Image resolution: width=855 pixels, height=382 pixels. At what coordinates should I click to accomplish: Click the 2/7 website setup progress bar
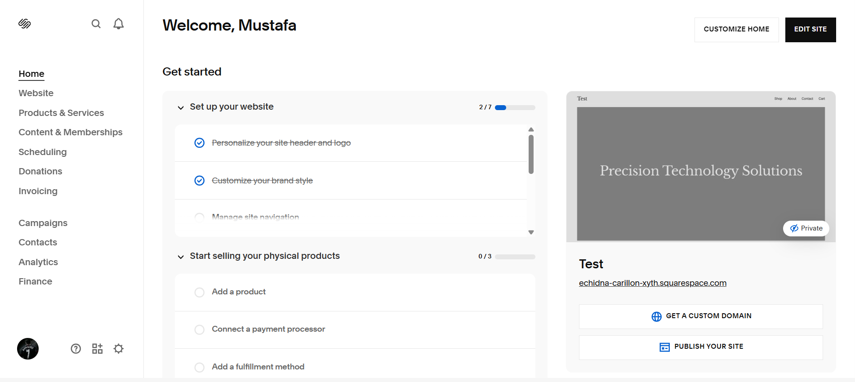point(515,107)
